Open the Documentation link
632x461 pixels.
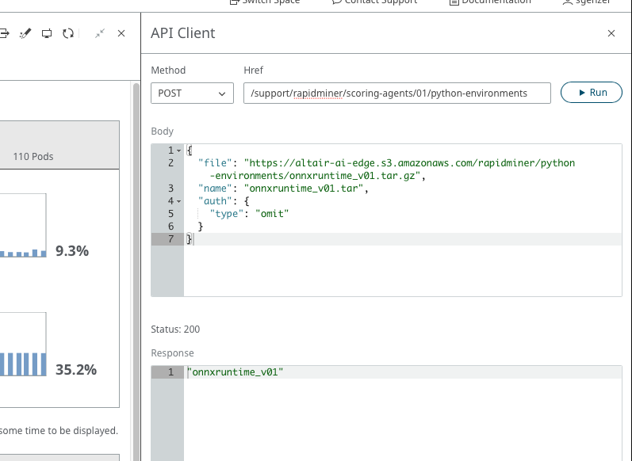click(490, 2)
